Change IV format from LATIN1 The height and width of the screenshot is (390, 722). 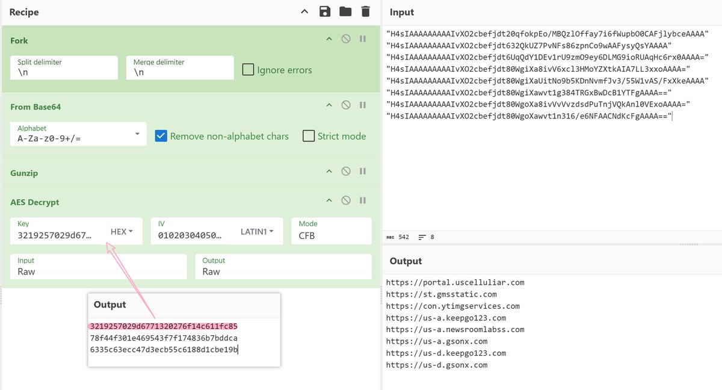pyautogui.click(x=258, y=232)
